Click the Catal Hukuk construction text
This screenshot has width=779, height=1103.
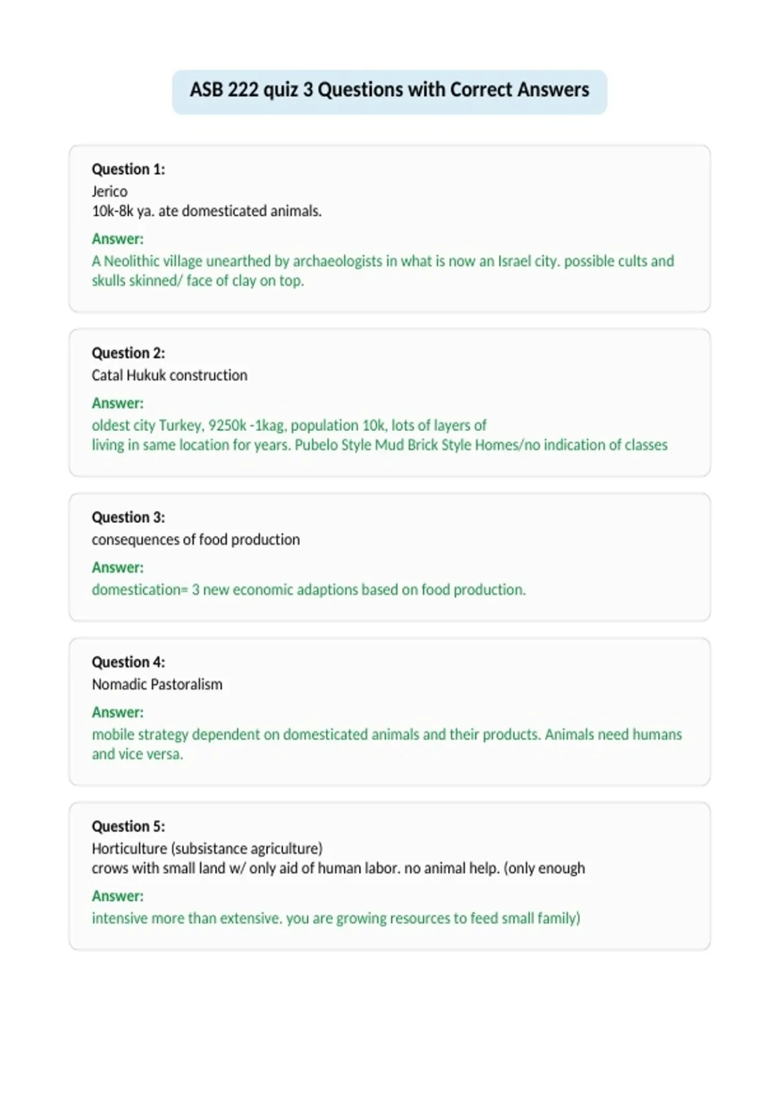click(x=169, y=375)
